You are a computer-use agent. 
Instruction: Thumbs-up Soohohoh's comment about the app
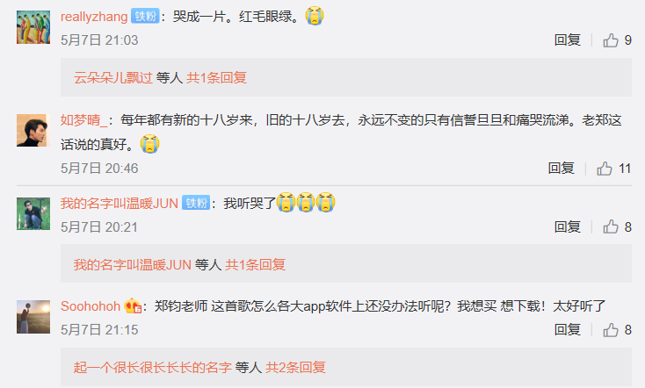click(x=611, y=330)
